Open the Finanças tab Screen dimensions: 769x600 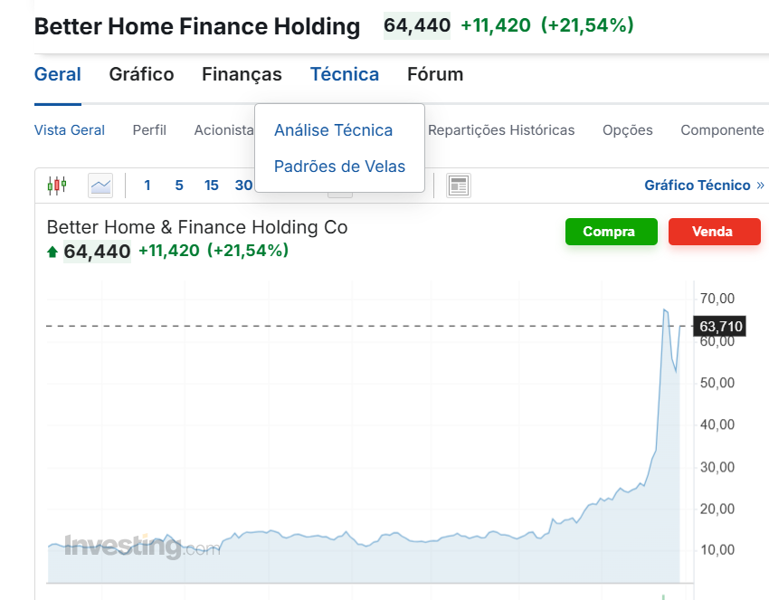242,74
